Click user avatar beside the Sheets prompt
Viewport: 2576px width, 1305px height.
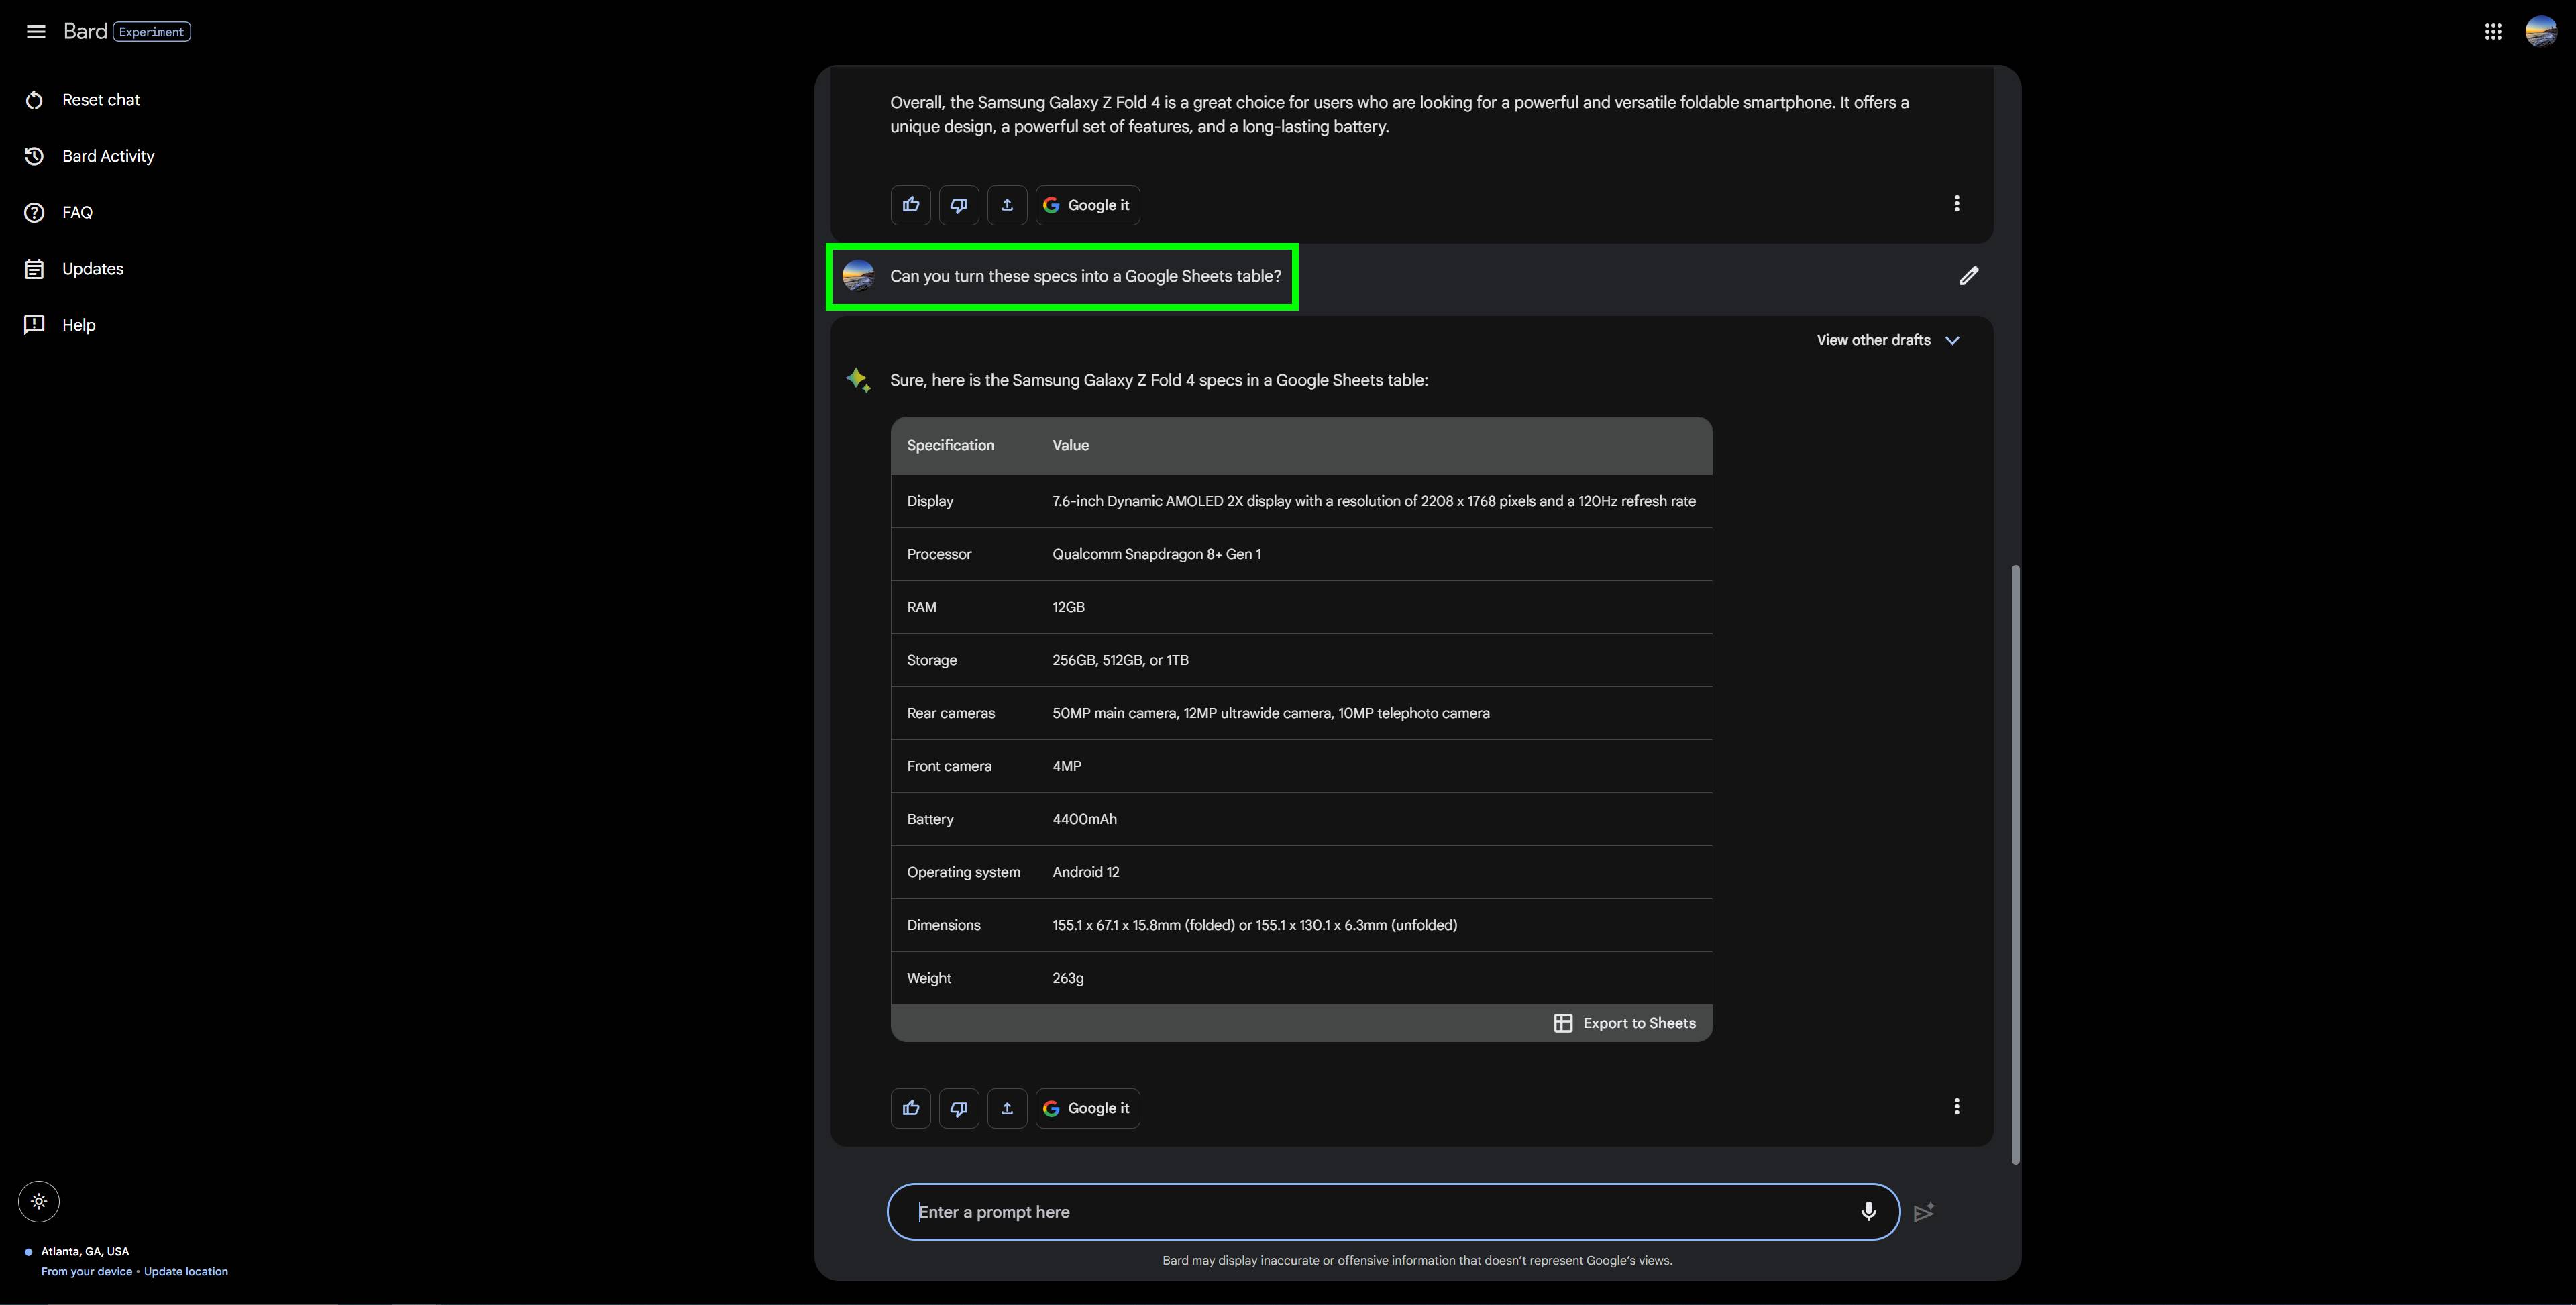point(858,276)
